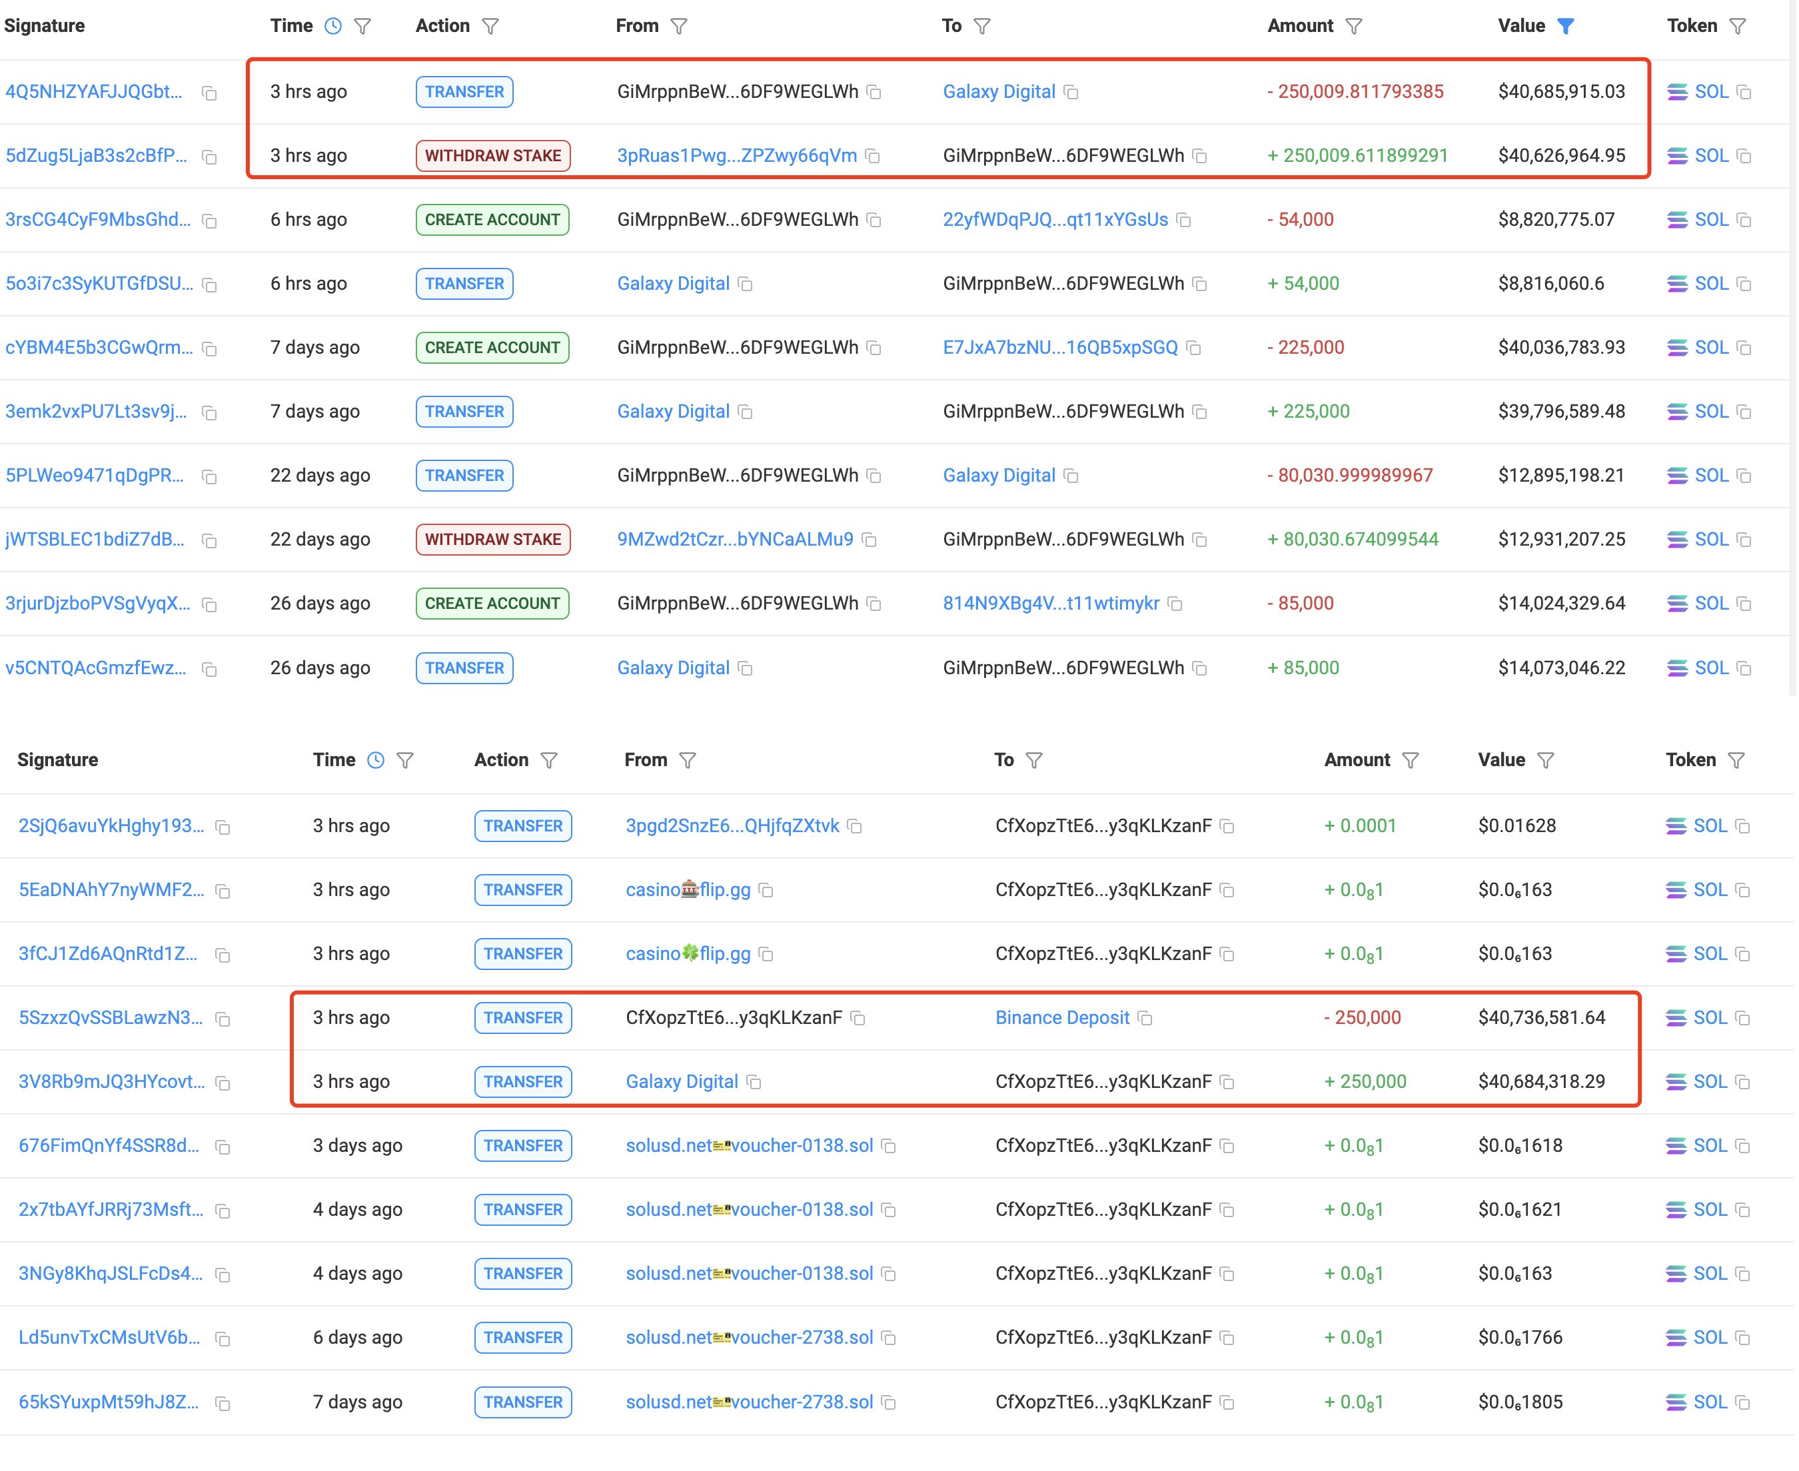Open Amount filter in bottom table
1799x1471 pixels.
click(1410, 761)
